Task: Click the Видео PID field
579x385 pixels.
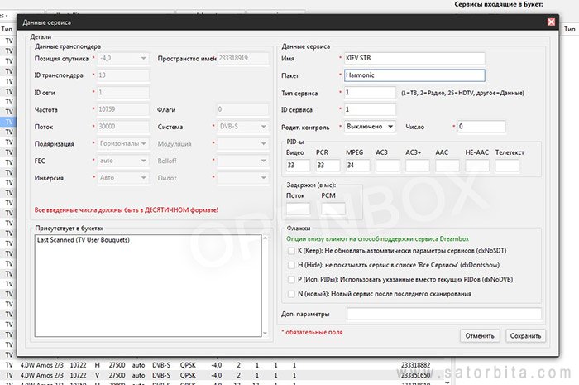Action: click(x=297, y=166)
